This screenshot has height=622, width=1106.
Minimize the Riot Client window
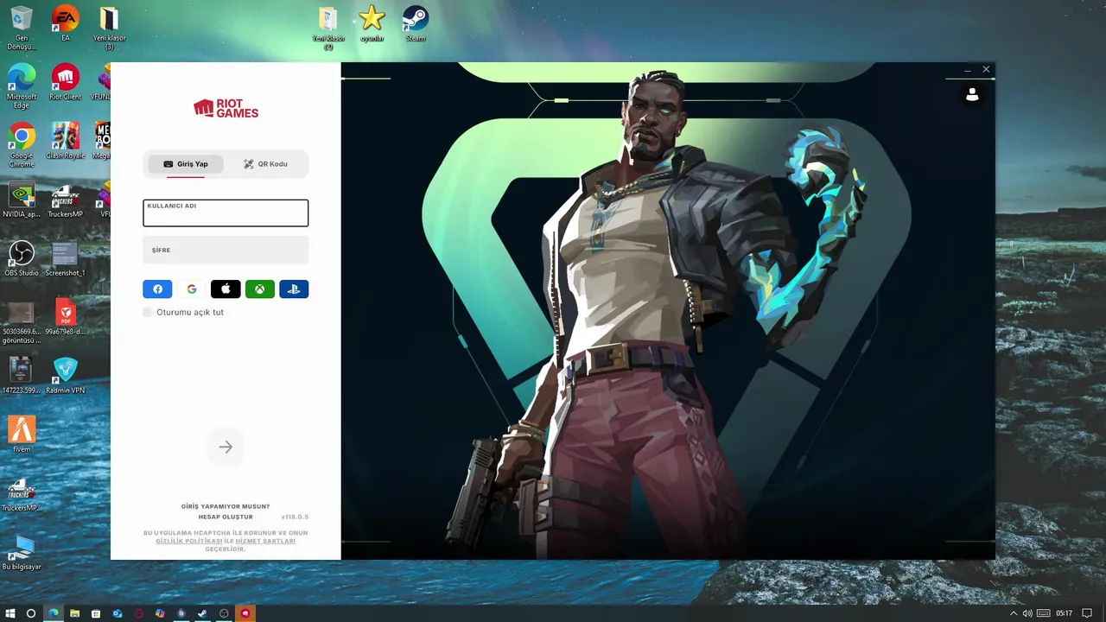click(968, 69)
